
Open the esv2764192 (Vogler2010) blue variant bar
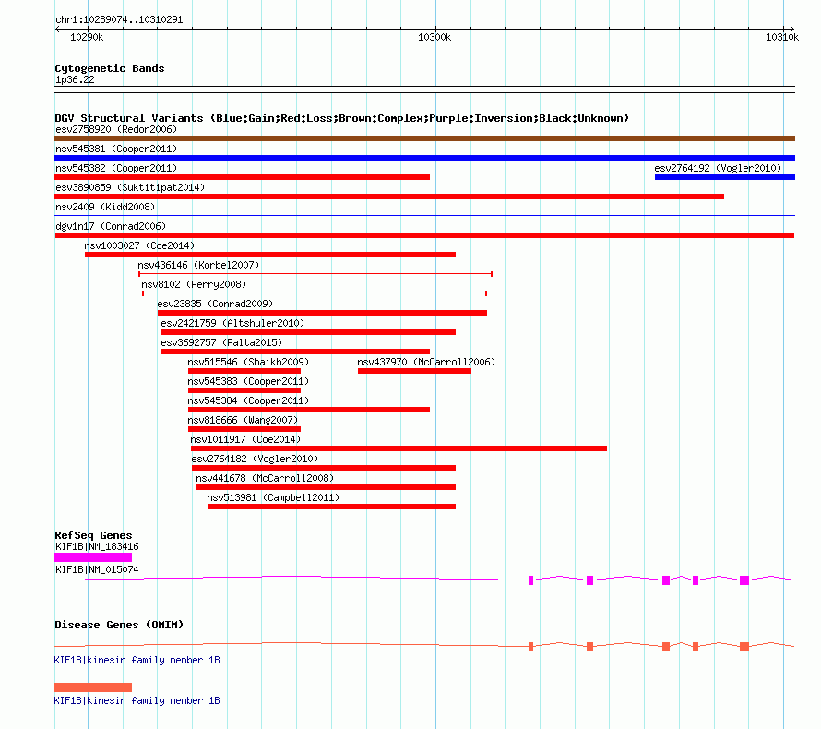725,177
